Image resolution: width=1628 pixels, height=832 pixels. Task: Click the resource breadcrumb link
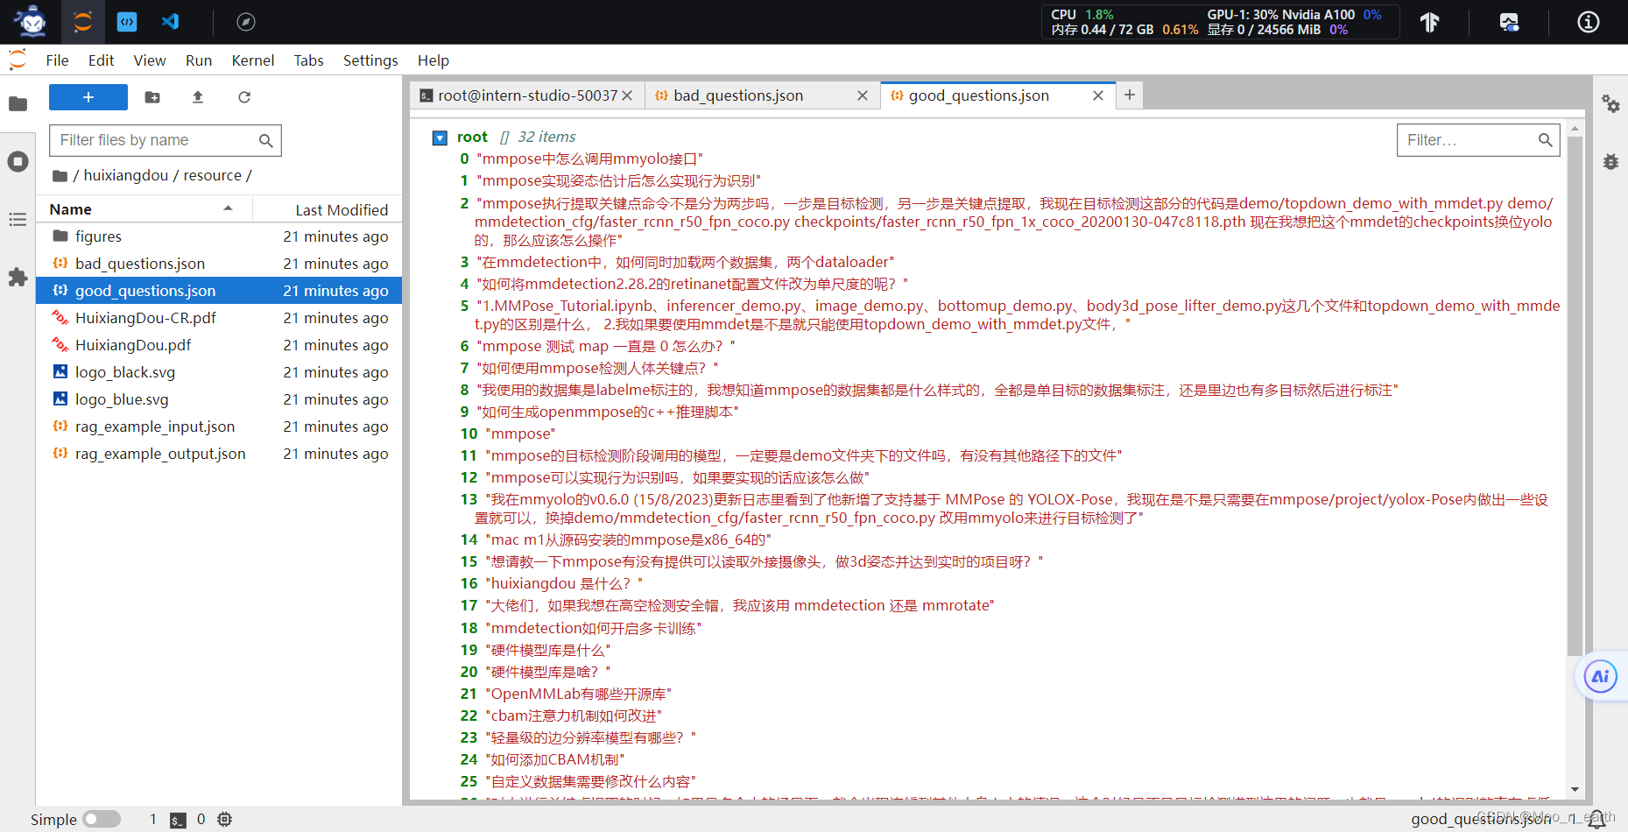[x=212, y=175]
